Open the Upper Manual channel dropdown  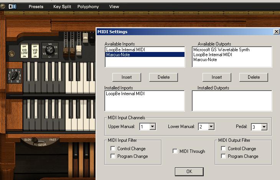[153, 126]
